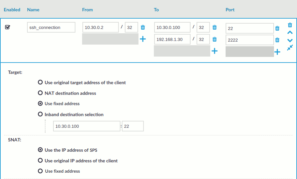
Task: Delete the 10.30.0.2 From address entry
Action: point(143,28)
